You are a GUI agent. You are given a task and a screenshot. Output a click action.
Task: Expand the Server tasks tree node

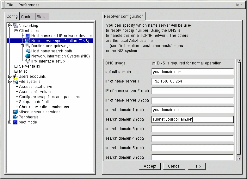(x=16, y=66)
